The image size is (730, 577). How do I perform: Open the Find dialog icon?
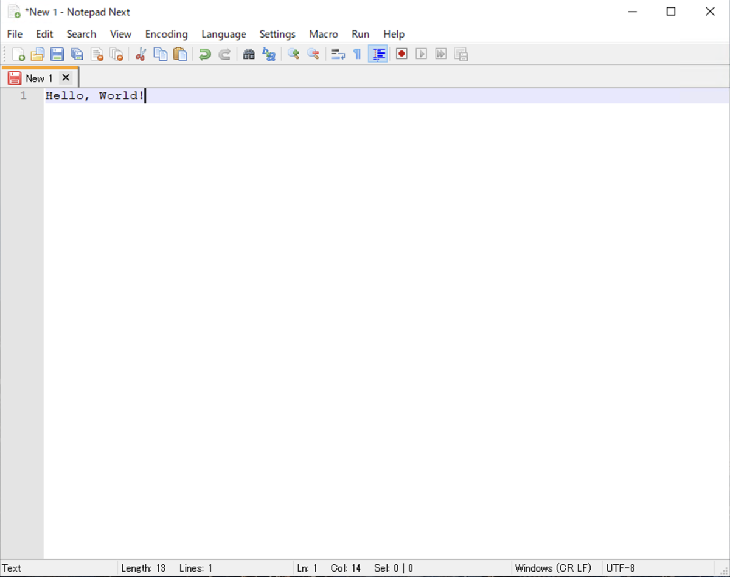[x=249, y=54]
